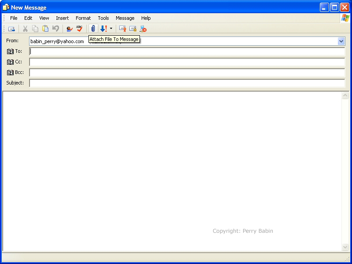Screen dimensions: 352x264
Task: Click the Paste clipboard icon
Action: [x=45, y=29]
